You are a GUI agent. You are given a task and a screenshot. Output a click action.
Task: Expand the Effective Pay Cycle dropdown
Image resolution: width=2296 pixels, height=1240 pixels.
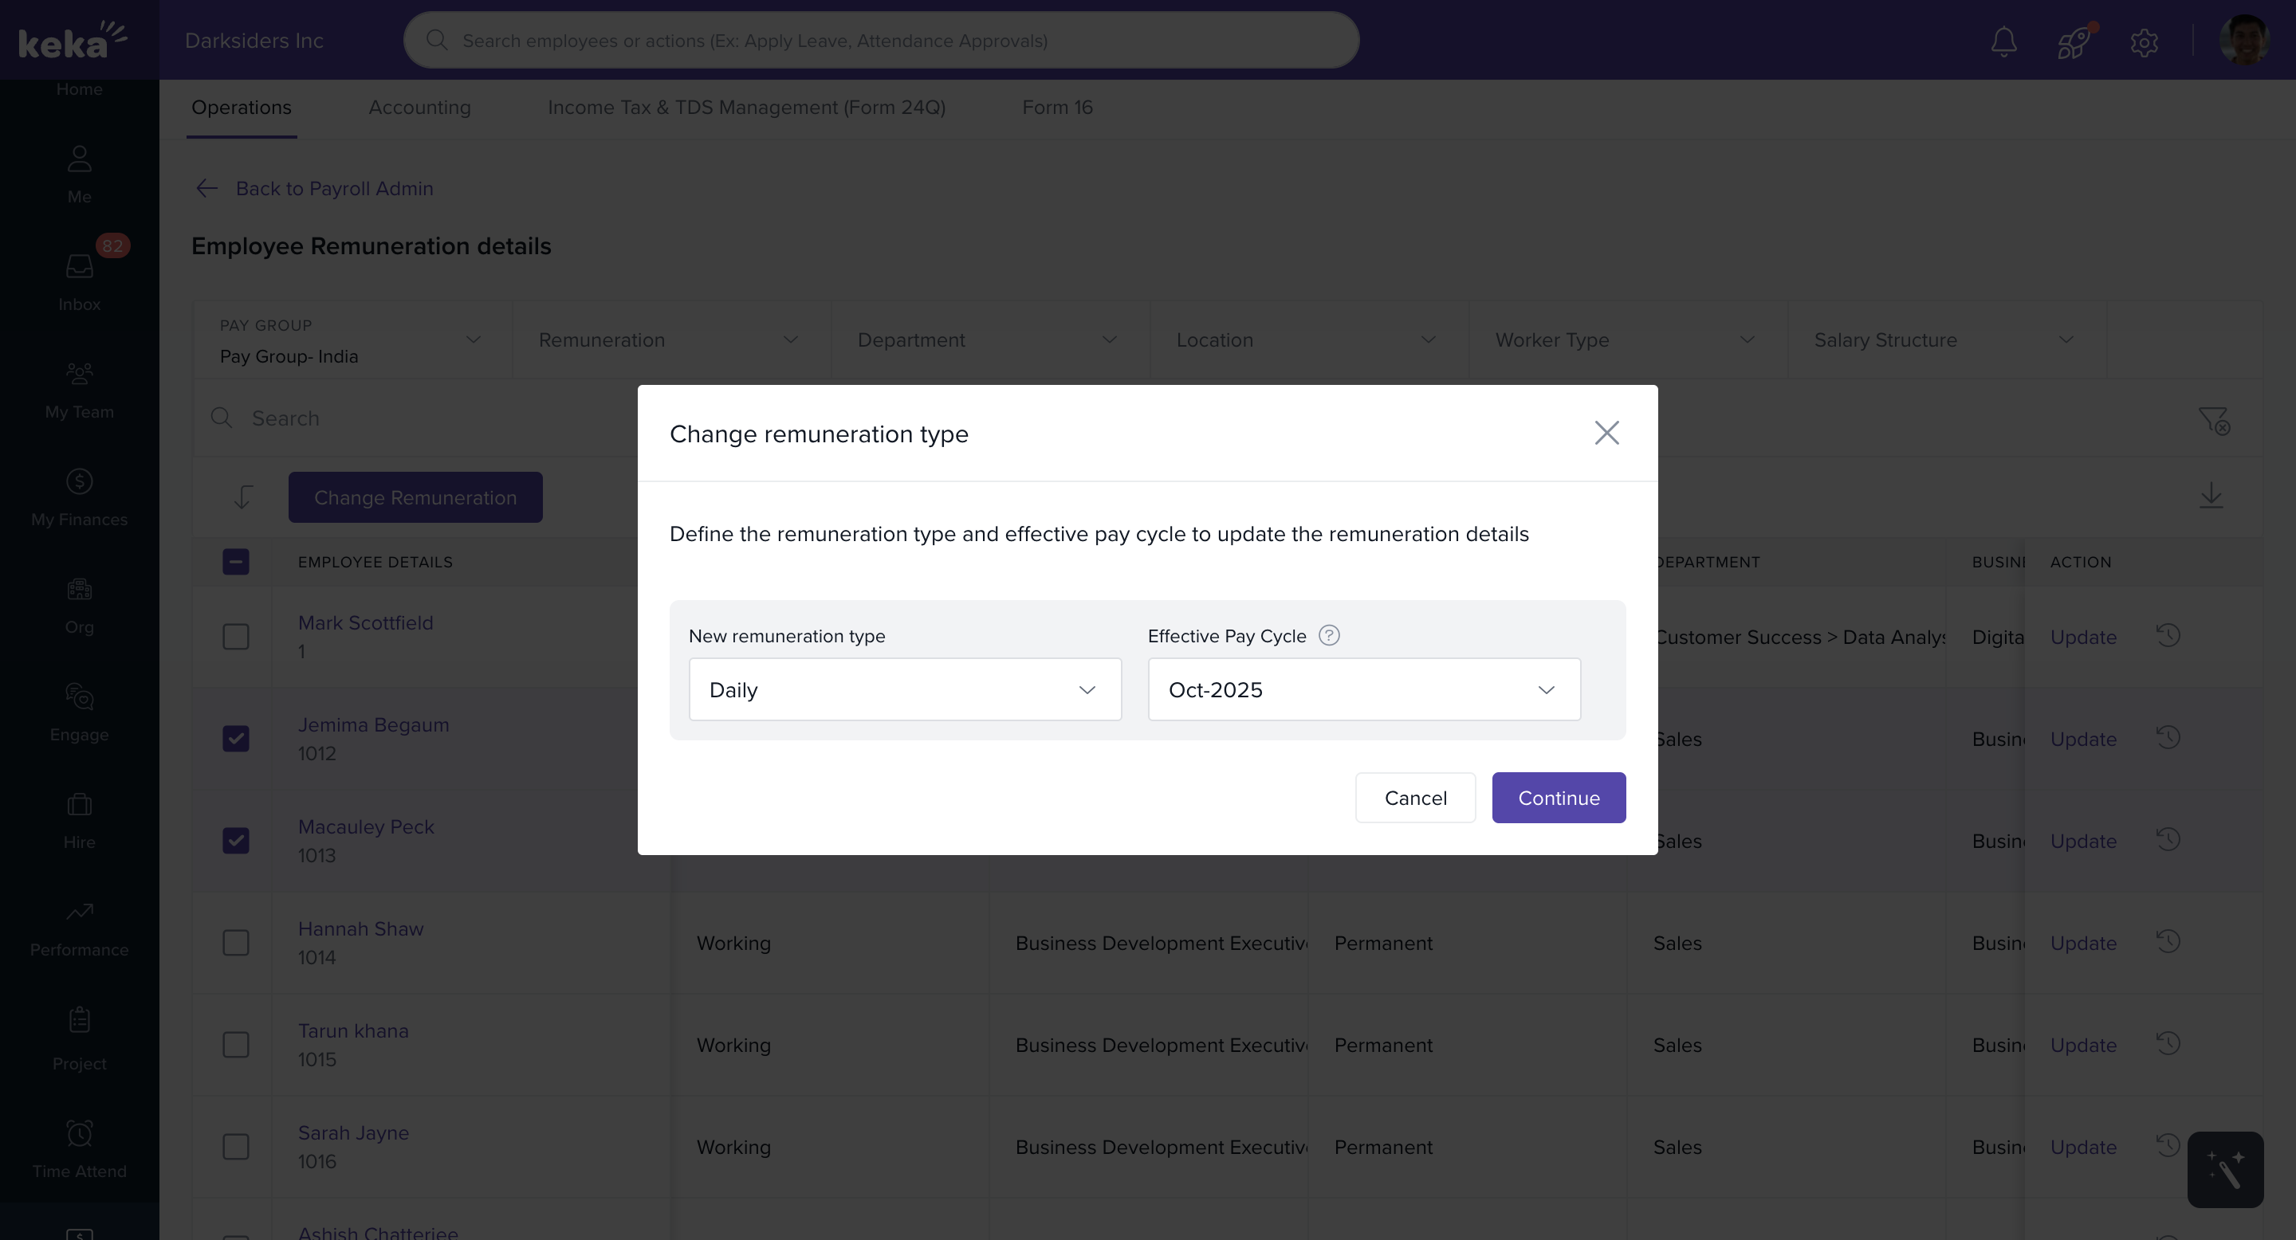(1362, 689)
